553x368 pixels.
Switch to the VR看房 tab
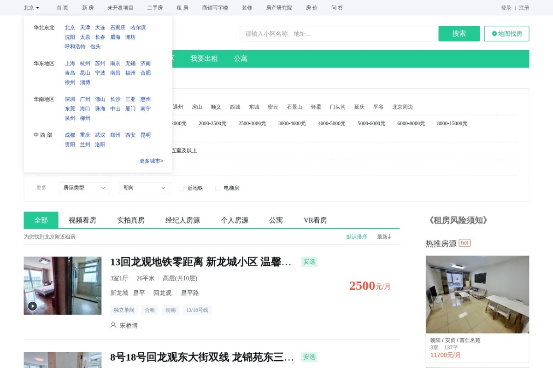coord(315,220)
